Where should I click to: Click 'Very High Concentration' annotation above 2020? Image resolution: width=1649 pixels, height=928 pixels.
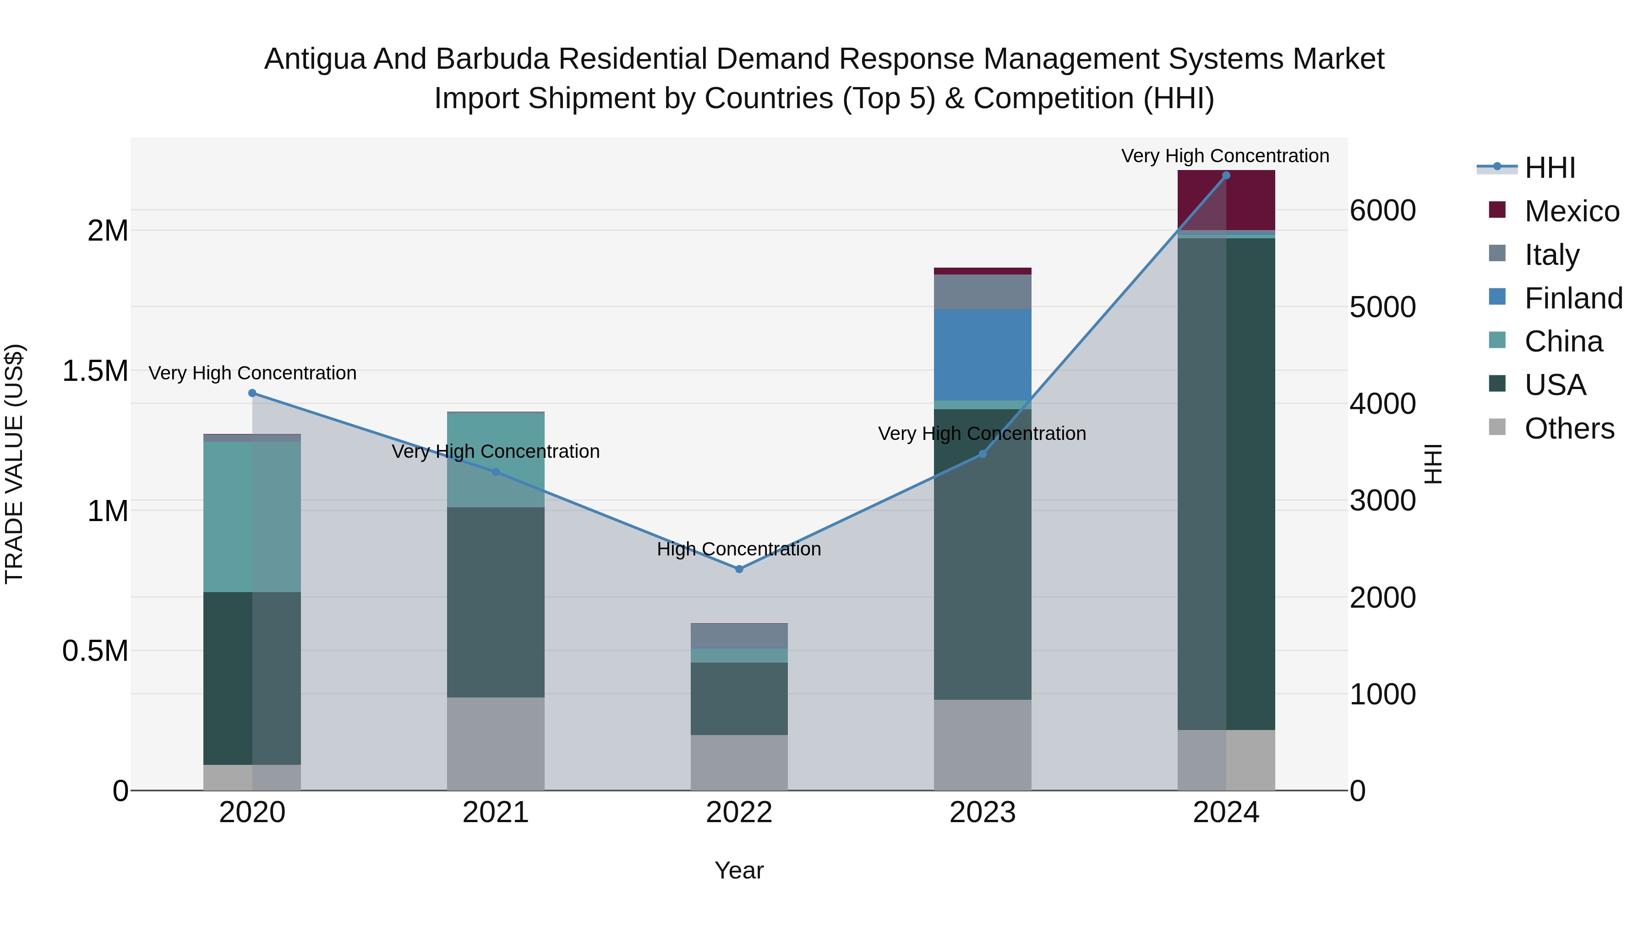click(x=252, y=373)
